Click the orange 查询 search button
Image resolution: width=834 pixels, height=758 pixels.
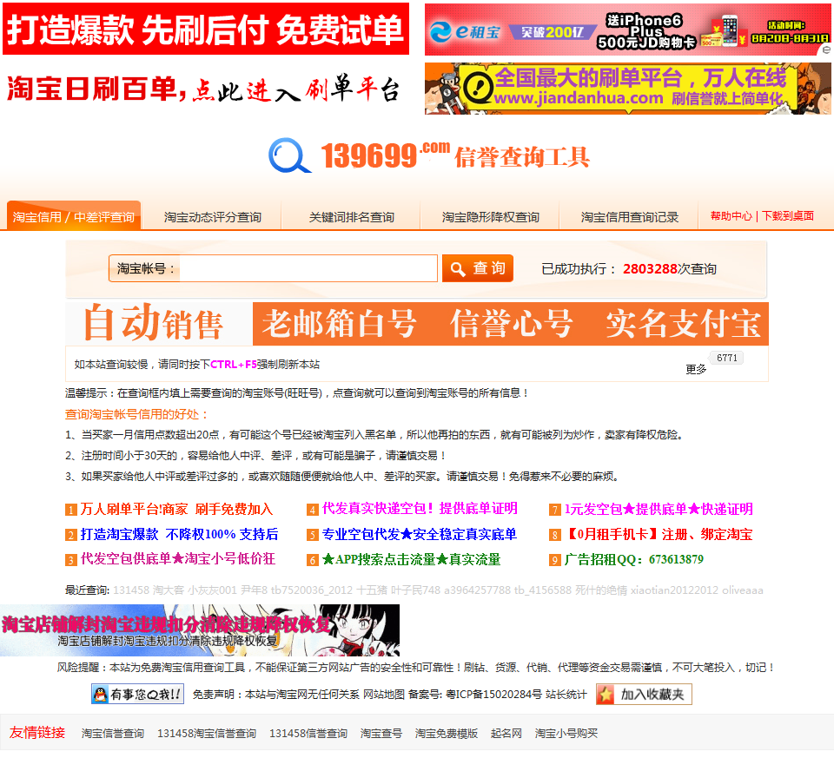478,268
